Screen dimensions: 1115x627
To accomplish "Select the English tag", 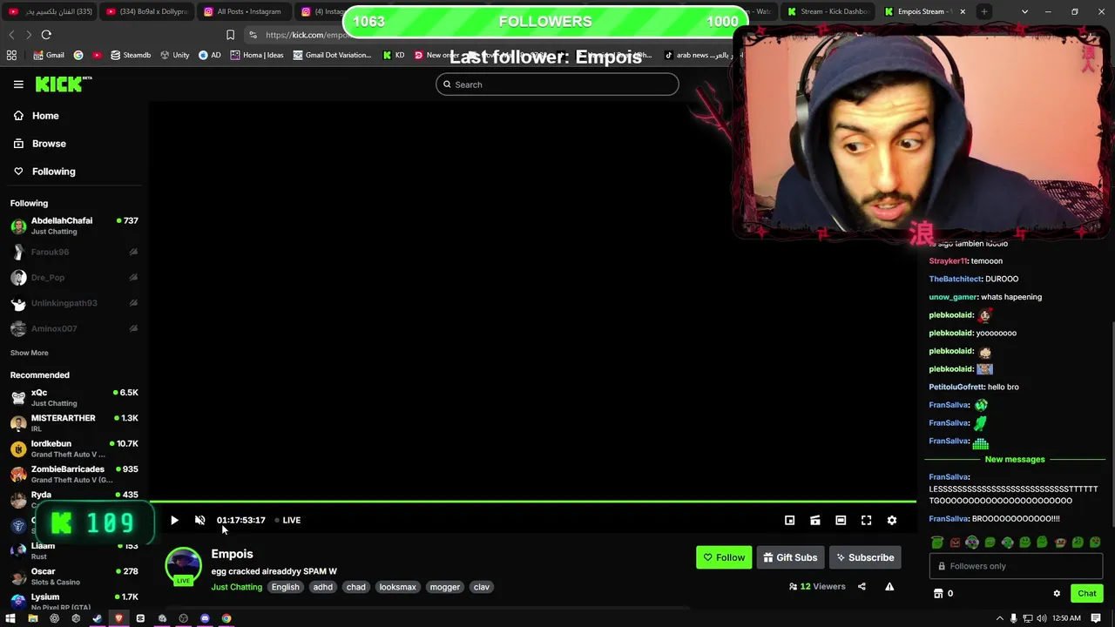I will pyautogui.click(x=285, y=587).
